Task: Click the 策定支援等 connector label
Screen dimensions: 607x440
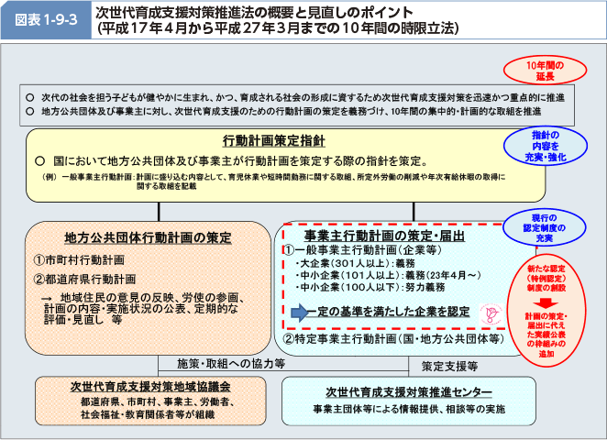Action: click(x=449, y=364)
